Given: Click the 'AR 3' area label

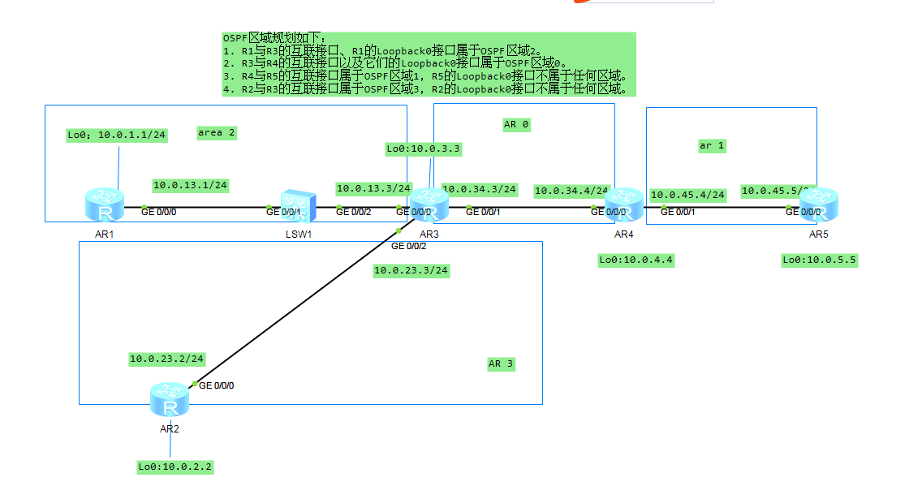Looking at the screenshot, I should click(500, 364).
